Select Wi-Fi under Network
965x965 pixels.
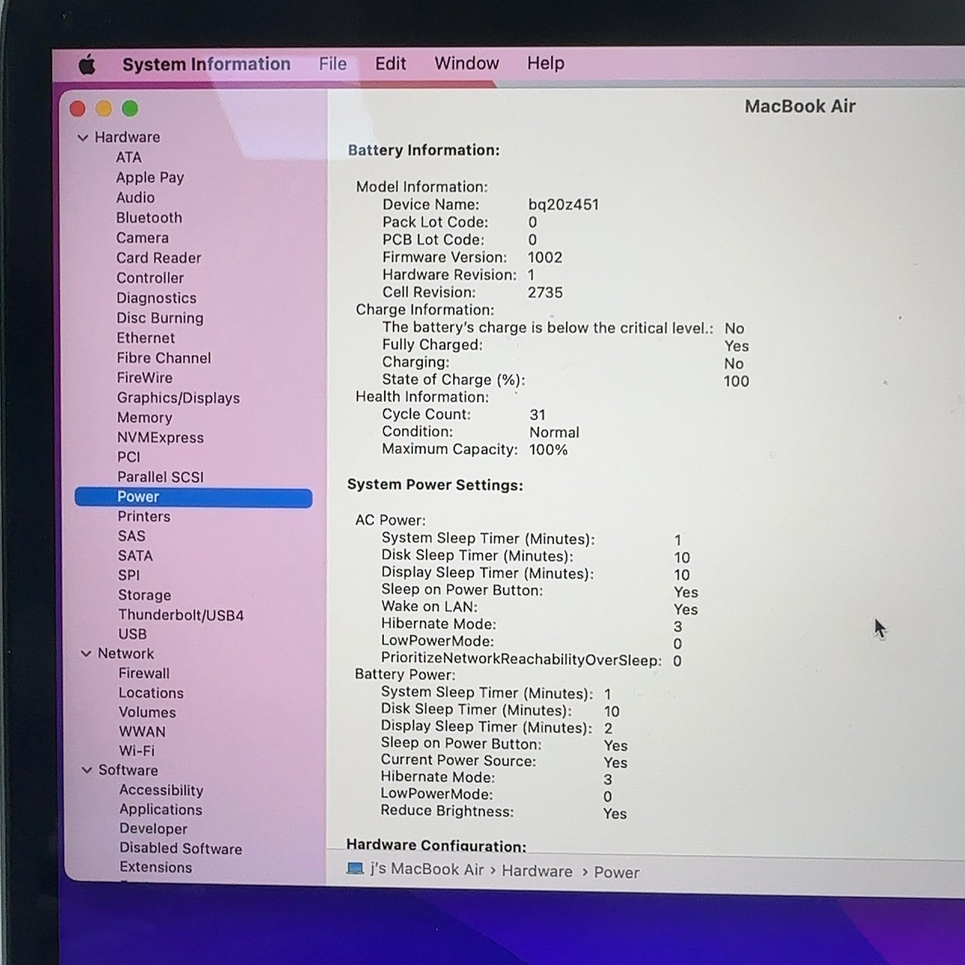point(136,751)
